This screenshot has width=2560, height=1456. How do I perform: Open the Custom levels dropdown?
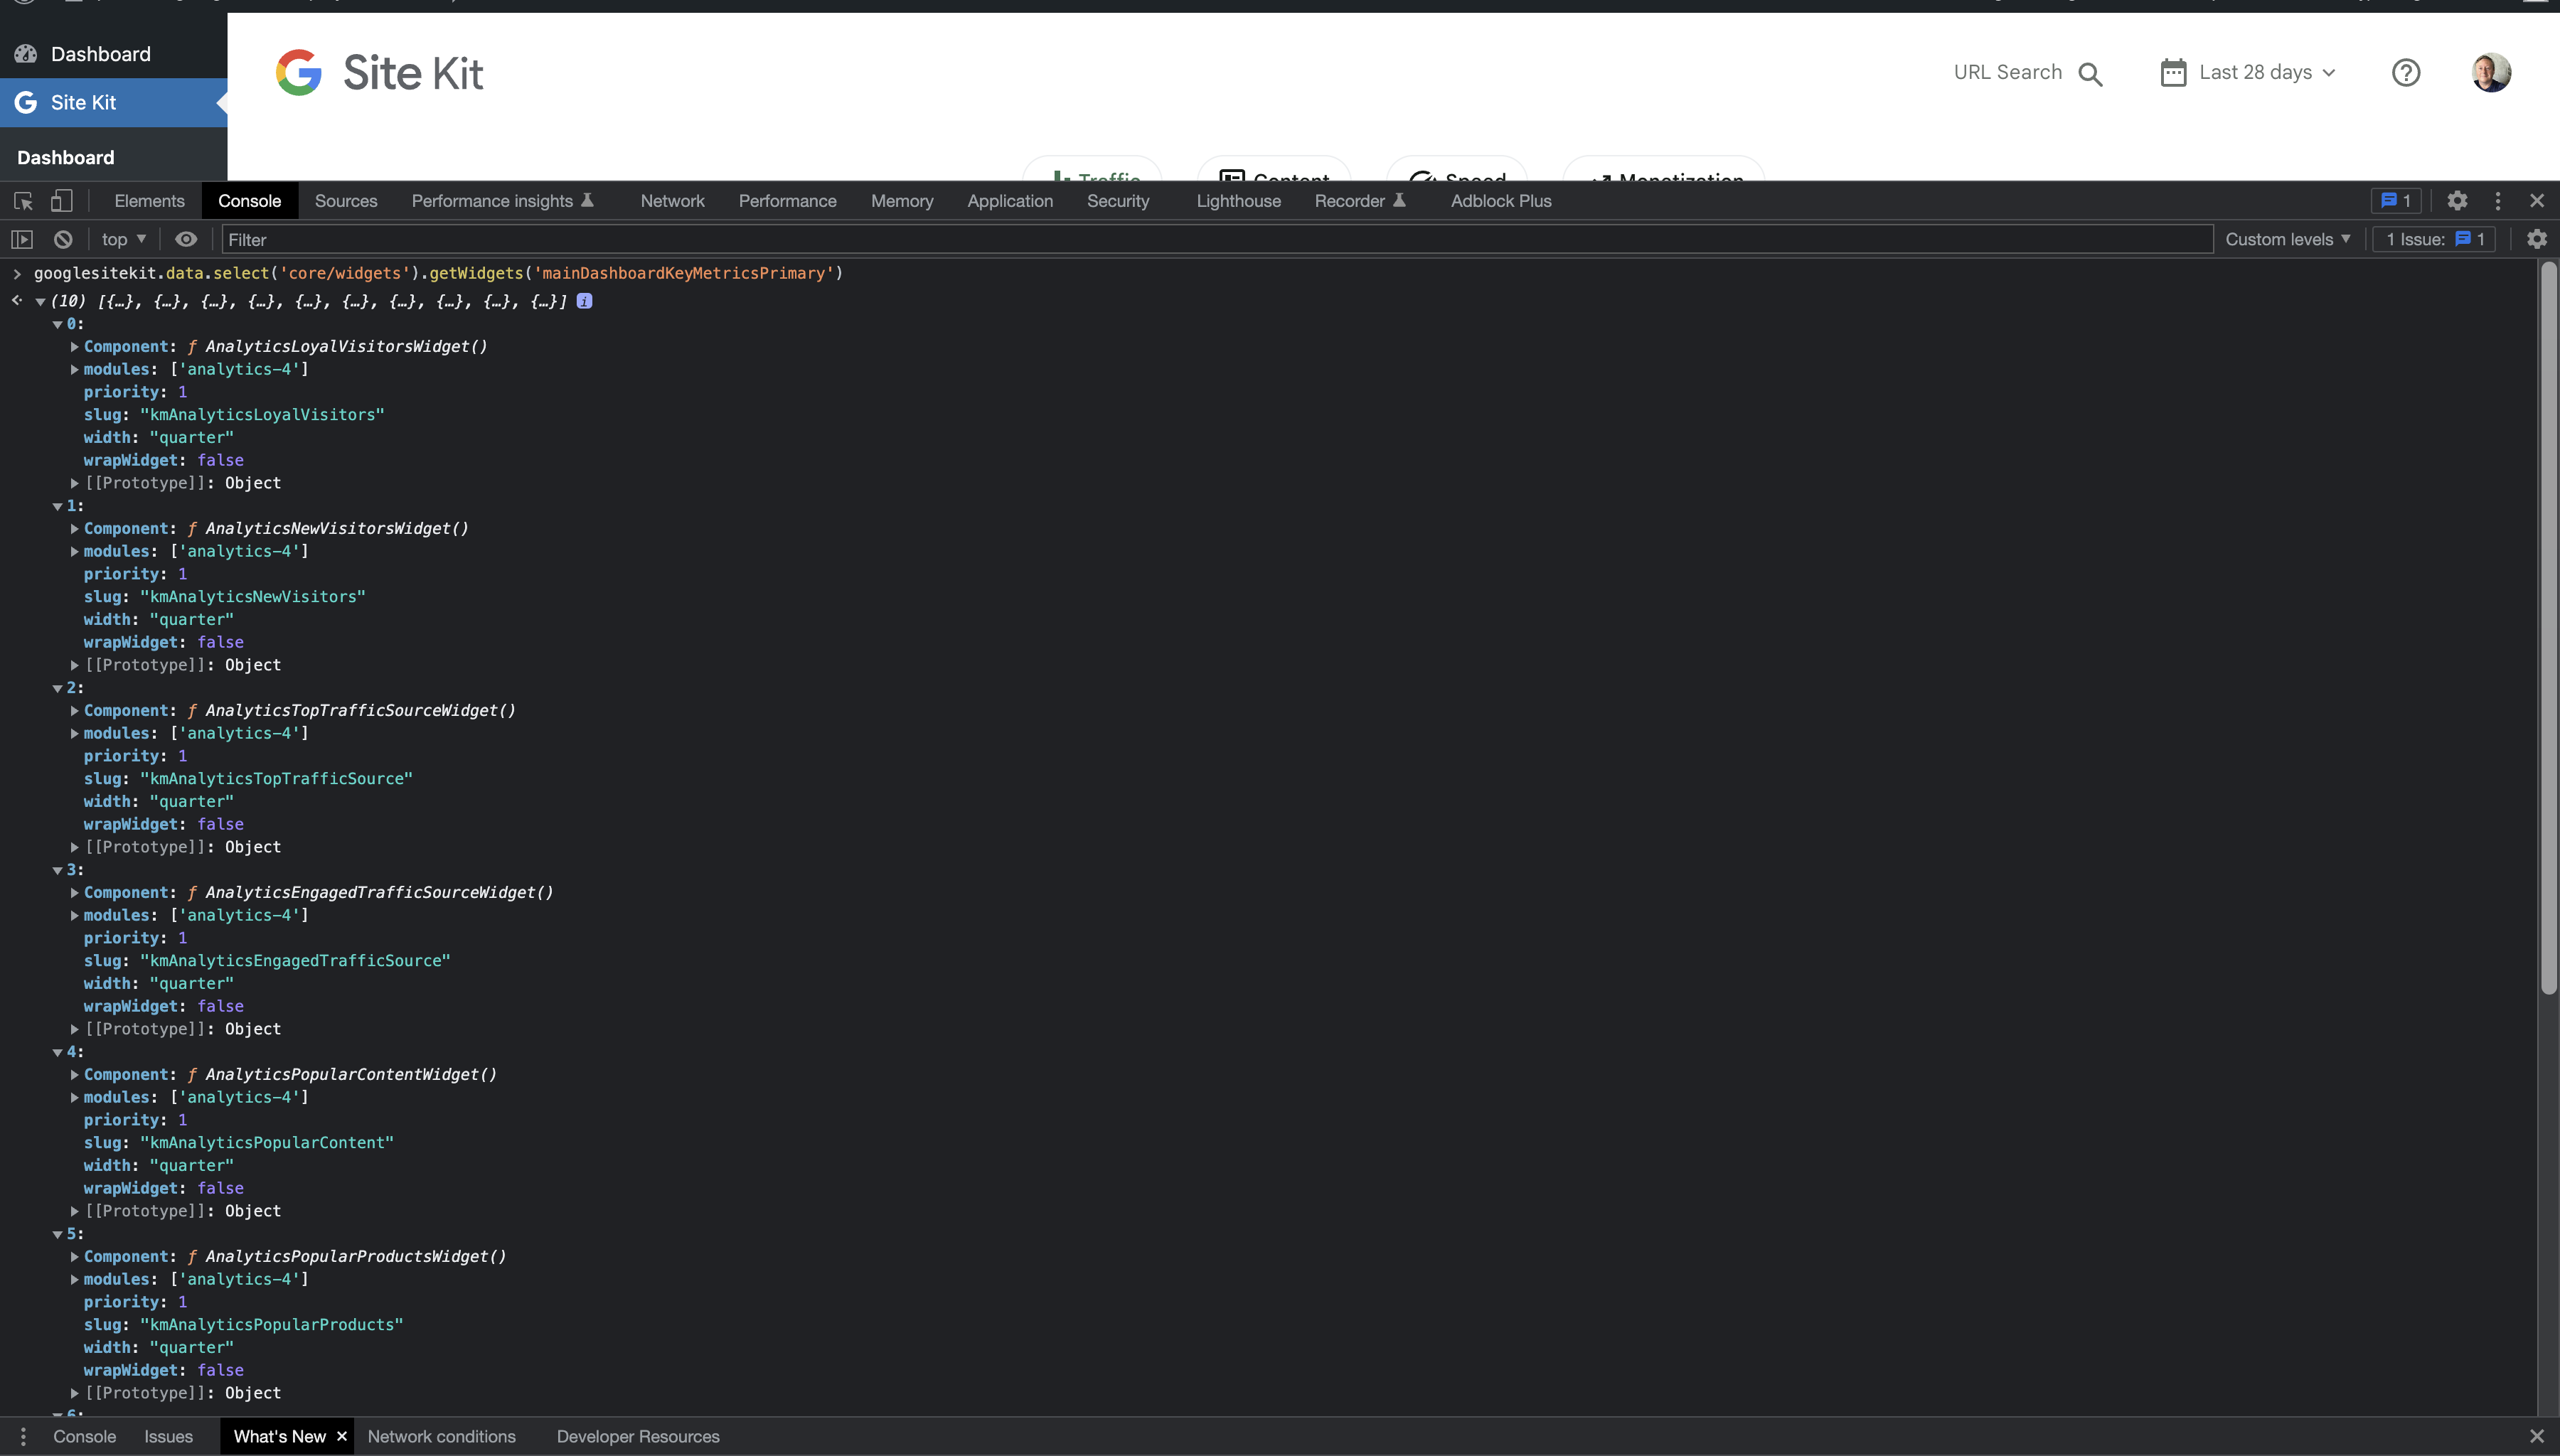(2288, 239)
